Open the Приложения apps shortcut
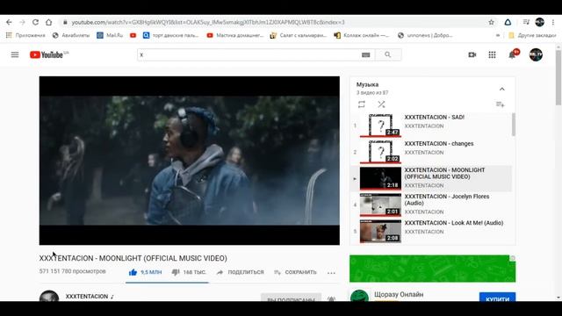Screen dimensions: 562x316 tap(25, 35)
